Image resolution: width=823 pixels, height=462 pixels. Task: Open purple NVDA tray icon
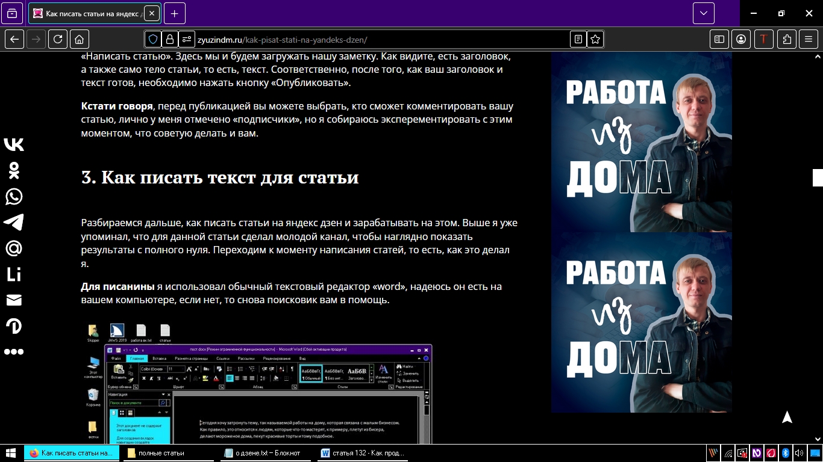756,453
